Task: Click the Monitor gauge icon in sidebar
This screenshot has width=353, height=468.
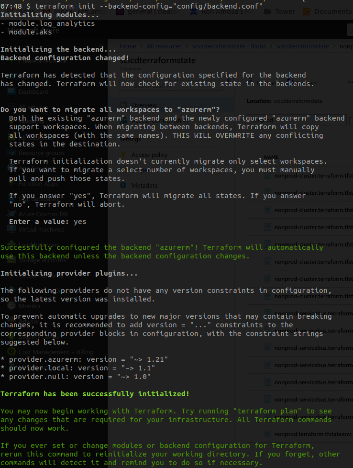Action: [11, 306]
